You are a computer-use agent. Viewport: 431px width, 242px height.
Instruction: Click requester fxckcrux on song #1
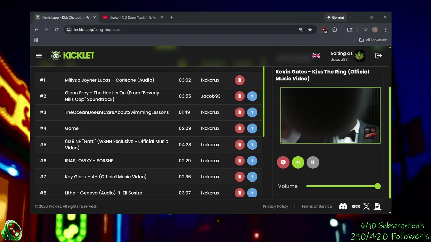point(210,80)
